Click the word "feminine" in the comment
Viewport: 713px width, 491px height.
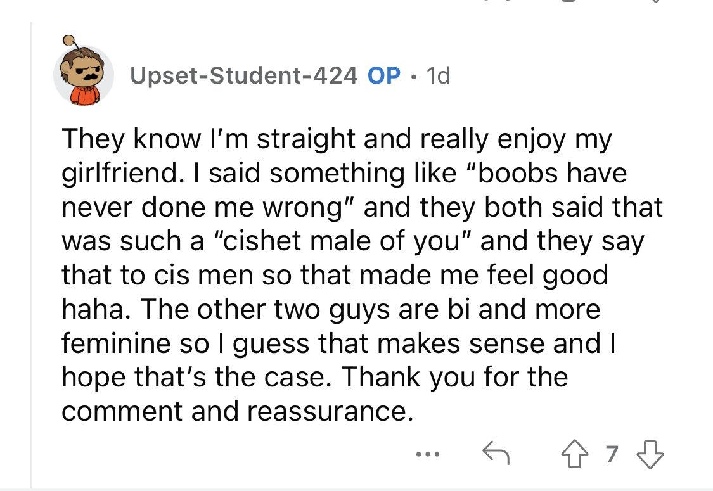(117, 344)
